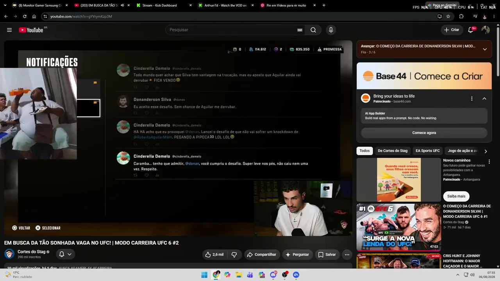Go back in the browser
500x281 pixels.
click(6, 16)
